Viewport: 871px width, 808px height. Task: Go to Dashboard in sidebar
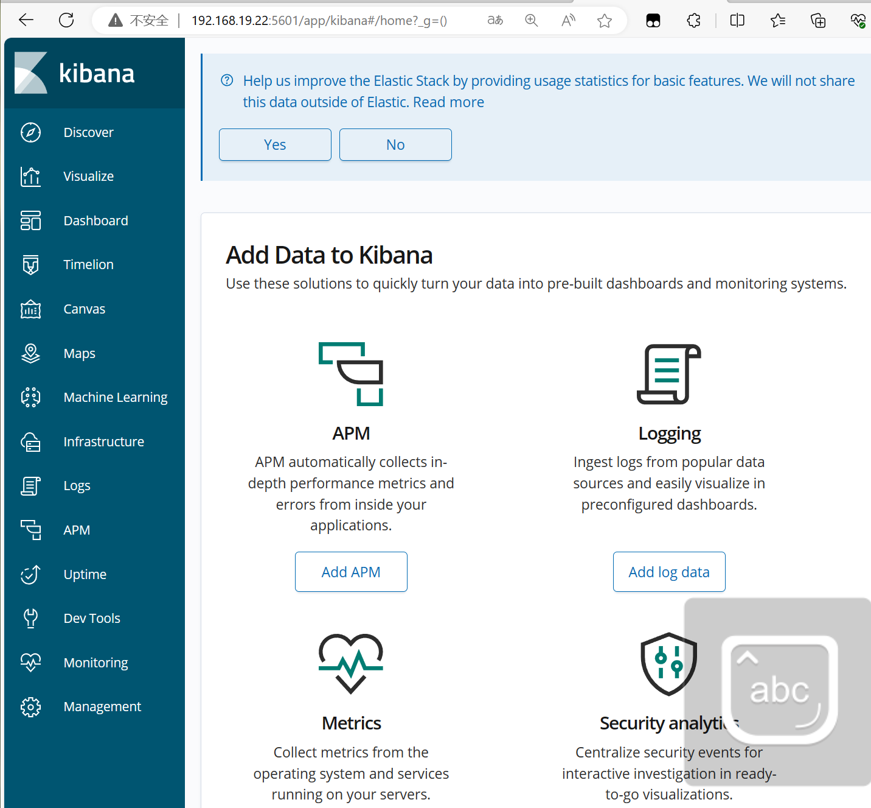[95, 220]
